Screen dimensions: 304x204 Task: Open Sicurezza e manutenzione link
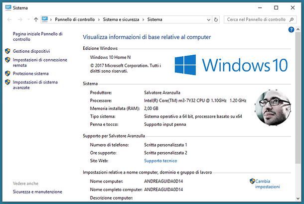coord(37,192)
